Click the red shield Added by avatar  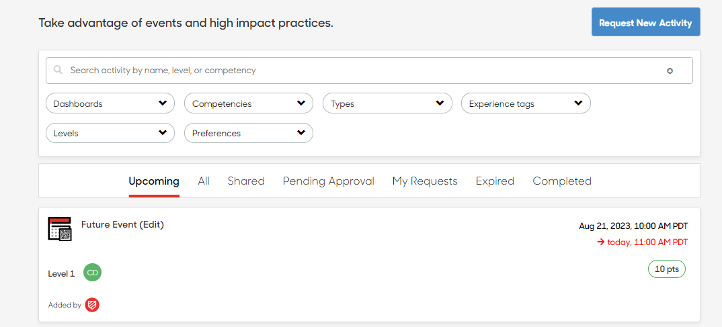92,305
